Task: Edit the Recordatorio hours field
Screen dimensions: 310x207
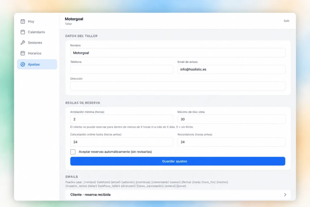Action: click(232, 142)
